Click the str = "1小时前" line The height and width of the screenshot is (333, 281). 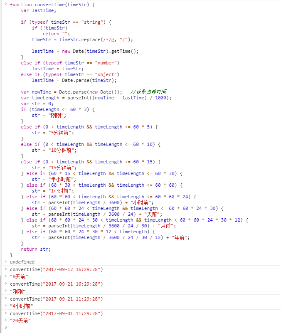pyautogui.click(x=53, y=191)
